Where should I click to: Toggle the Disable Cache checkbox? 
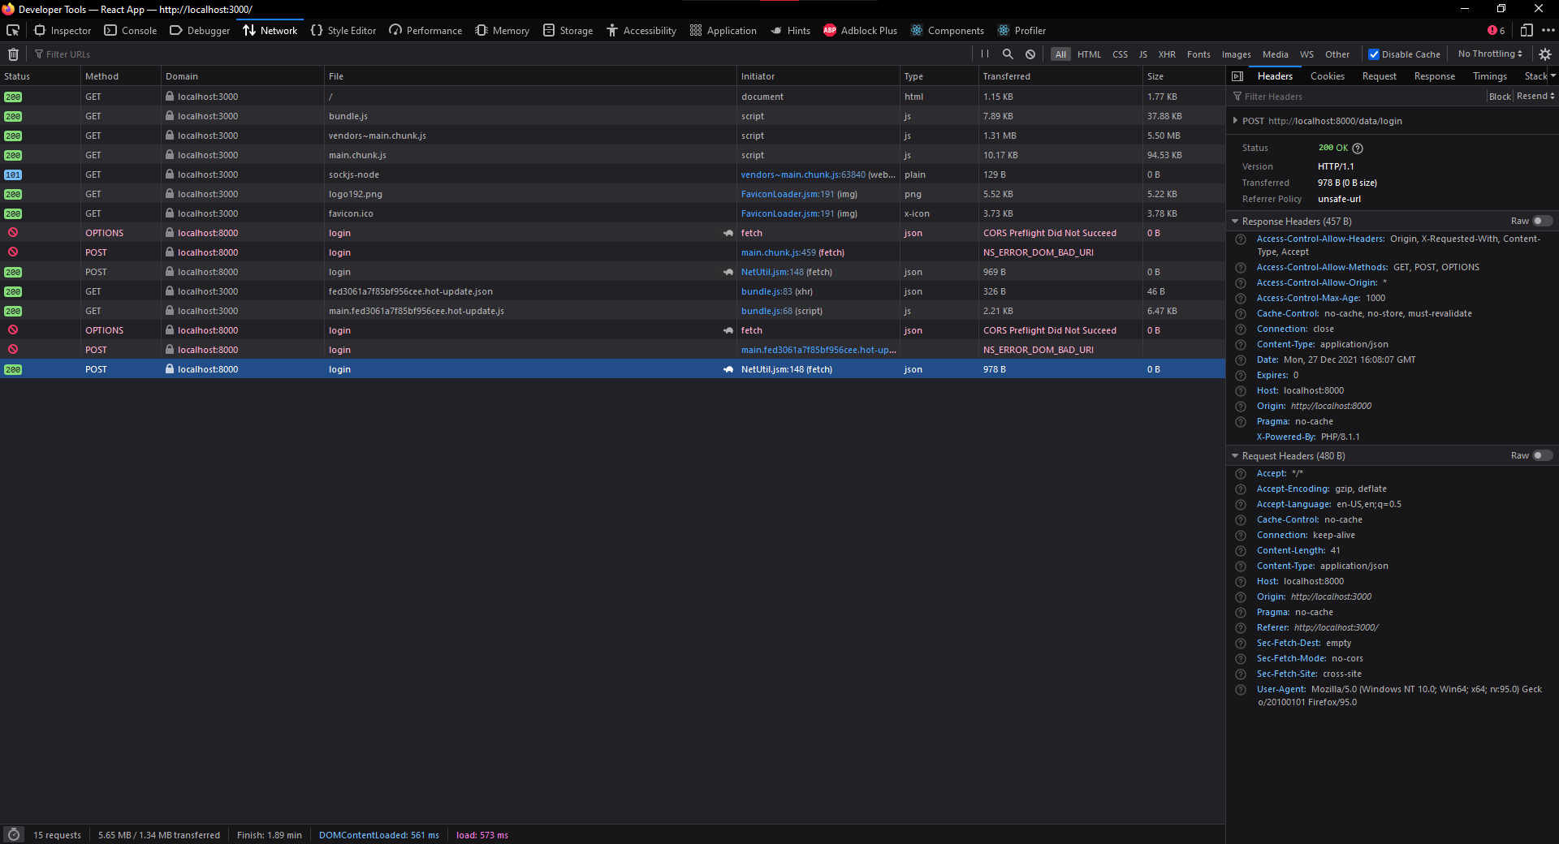pos(1374,54)
